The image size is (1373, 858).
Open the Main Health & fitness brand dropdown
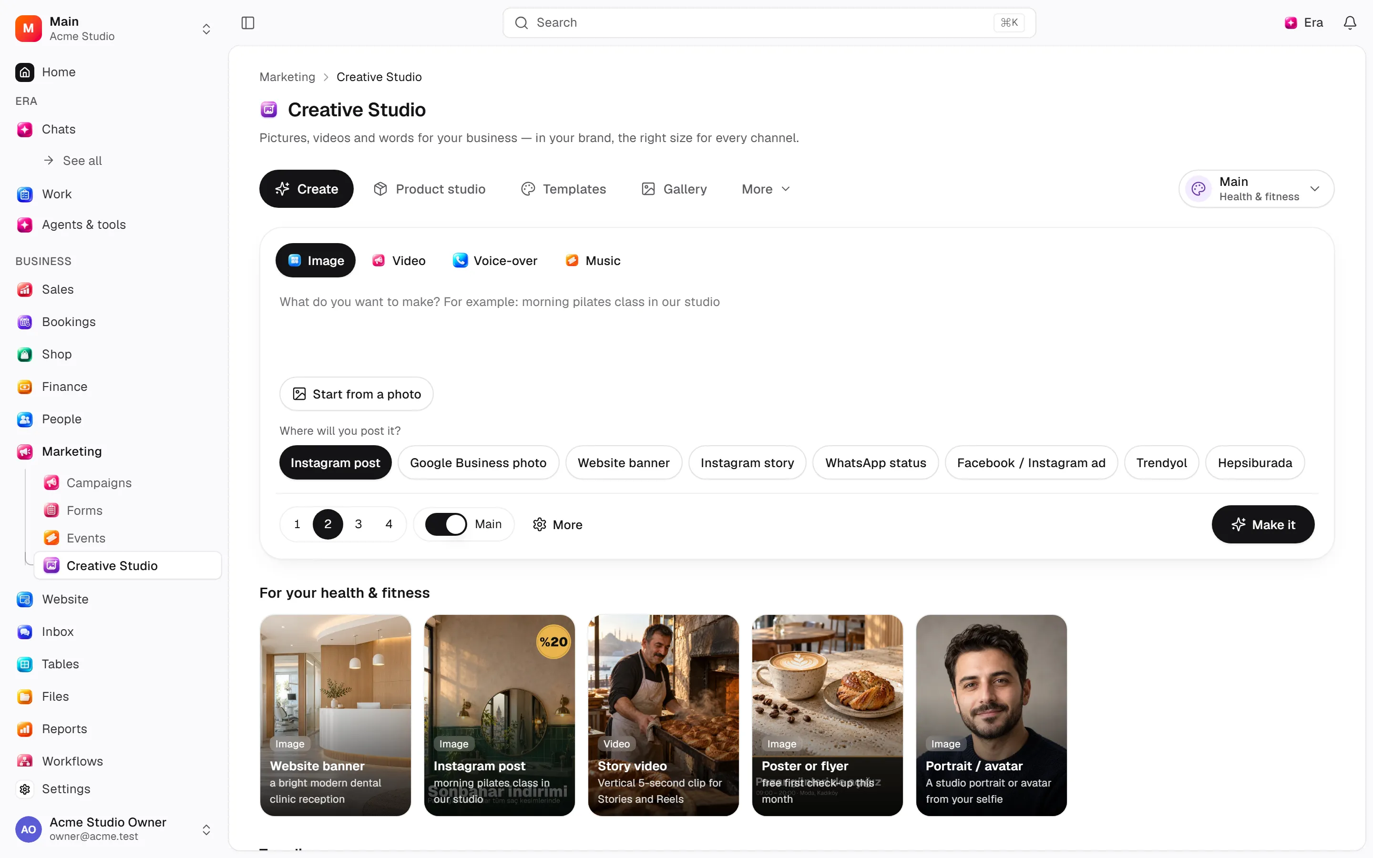(1256, 189)
